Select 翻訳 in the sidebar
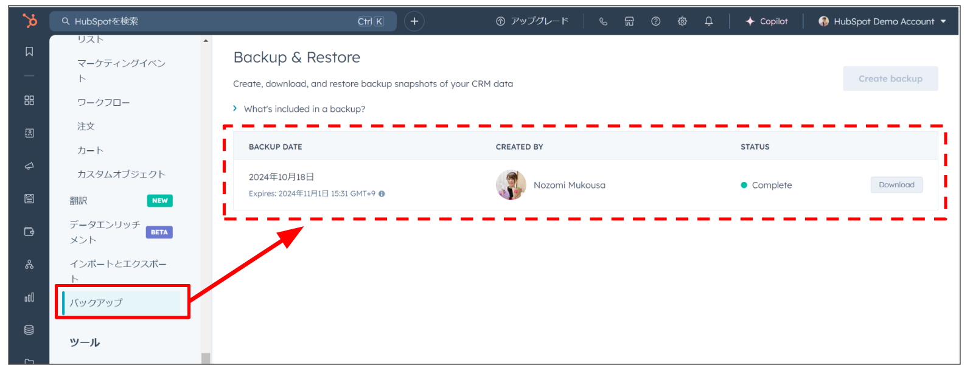 pos(79,201)
